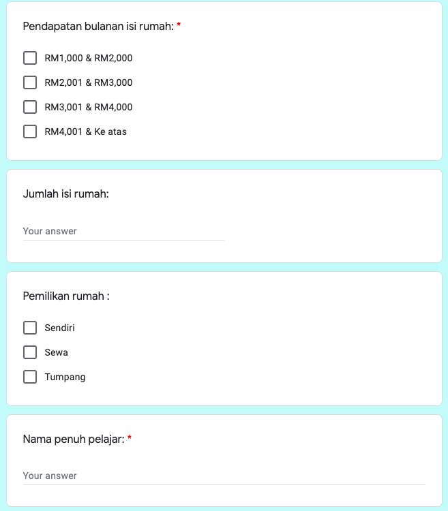
Task: Tick the Sendiri checkbox
Action: [x=30, y=328]
